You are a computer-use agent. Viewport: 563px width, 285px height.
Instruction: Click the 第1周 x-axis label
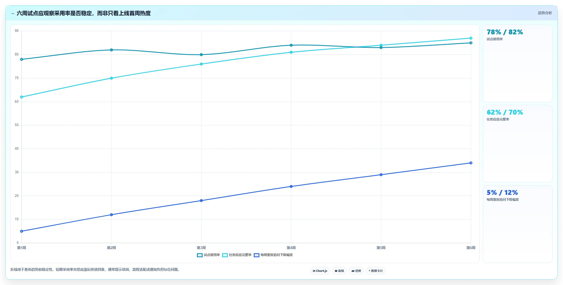pyautogui.click(x=22, y=248)
